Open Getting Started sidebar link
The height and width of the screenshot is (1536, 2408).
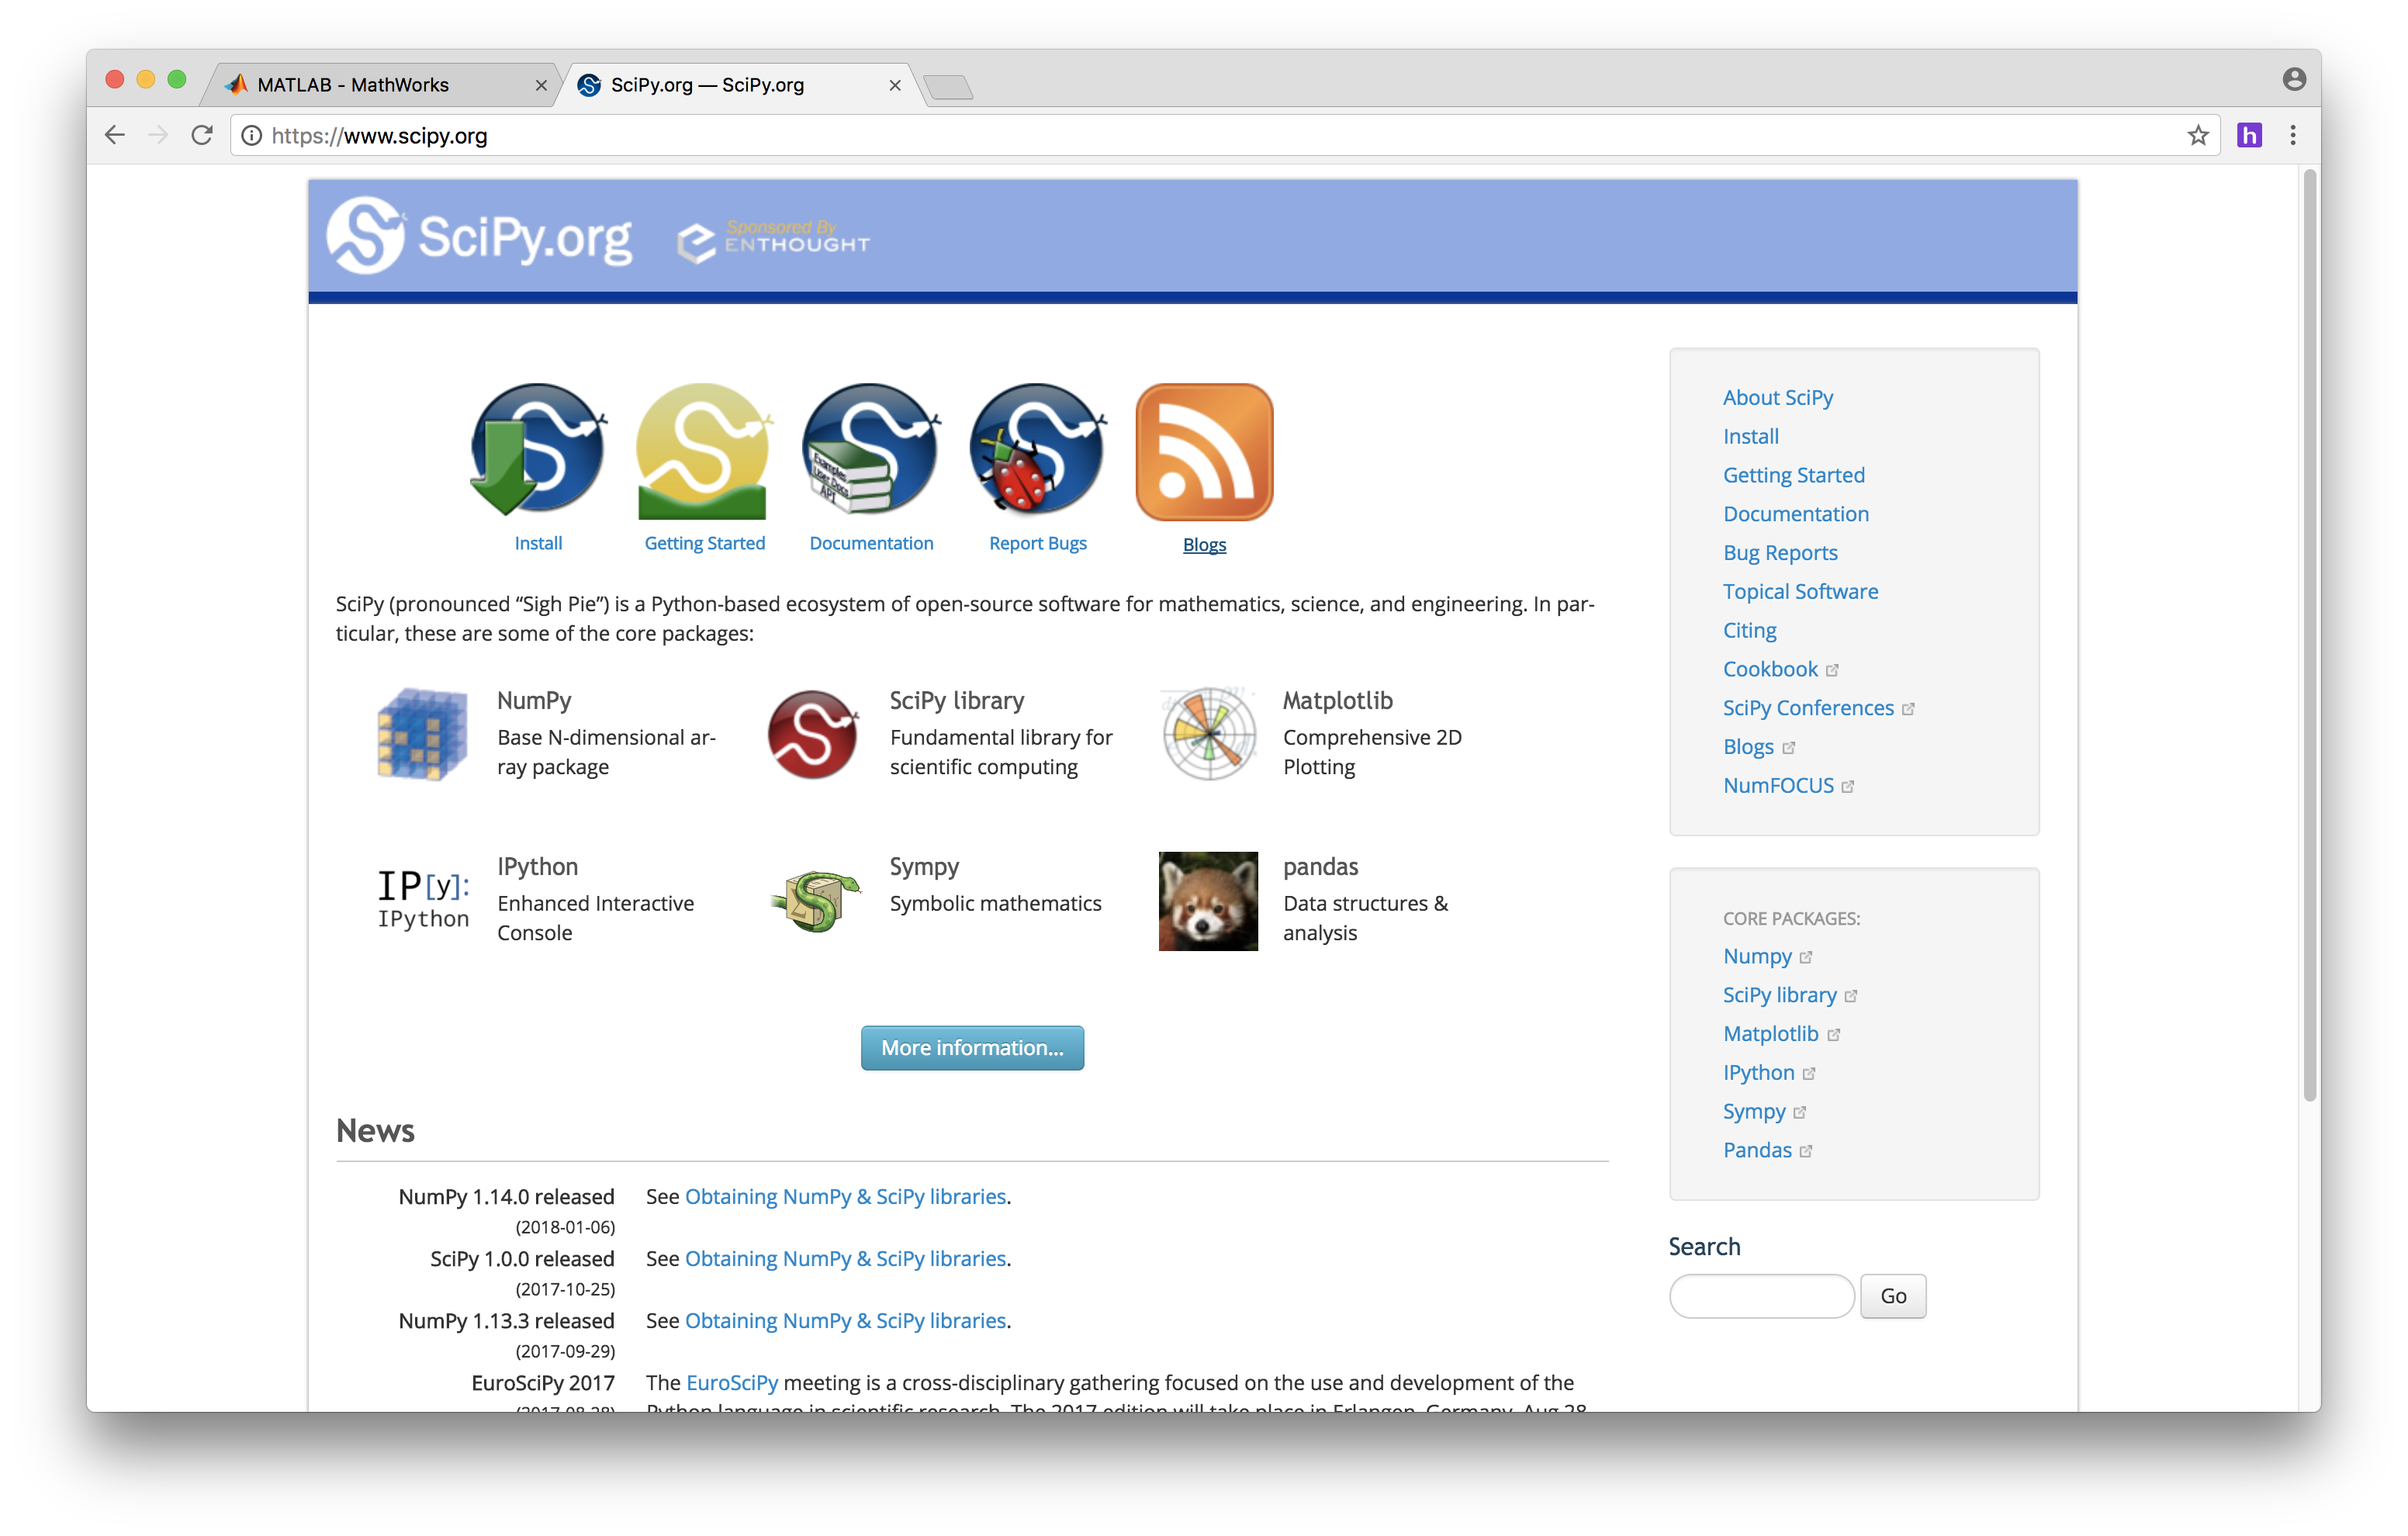click(x=1794, y=475)
